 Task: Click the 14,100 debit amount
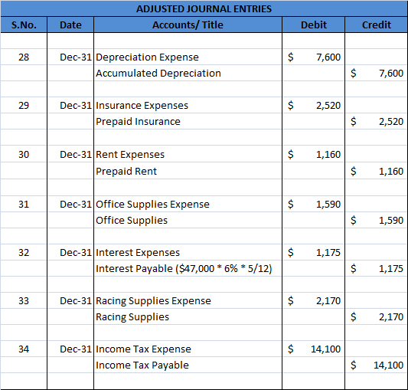point(314,349)
